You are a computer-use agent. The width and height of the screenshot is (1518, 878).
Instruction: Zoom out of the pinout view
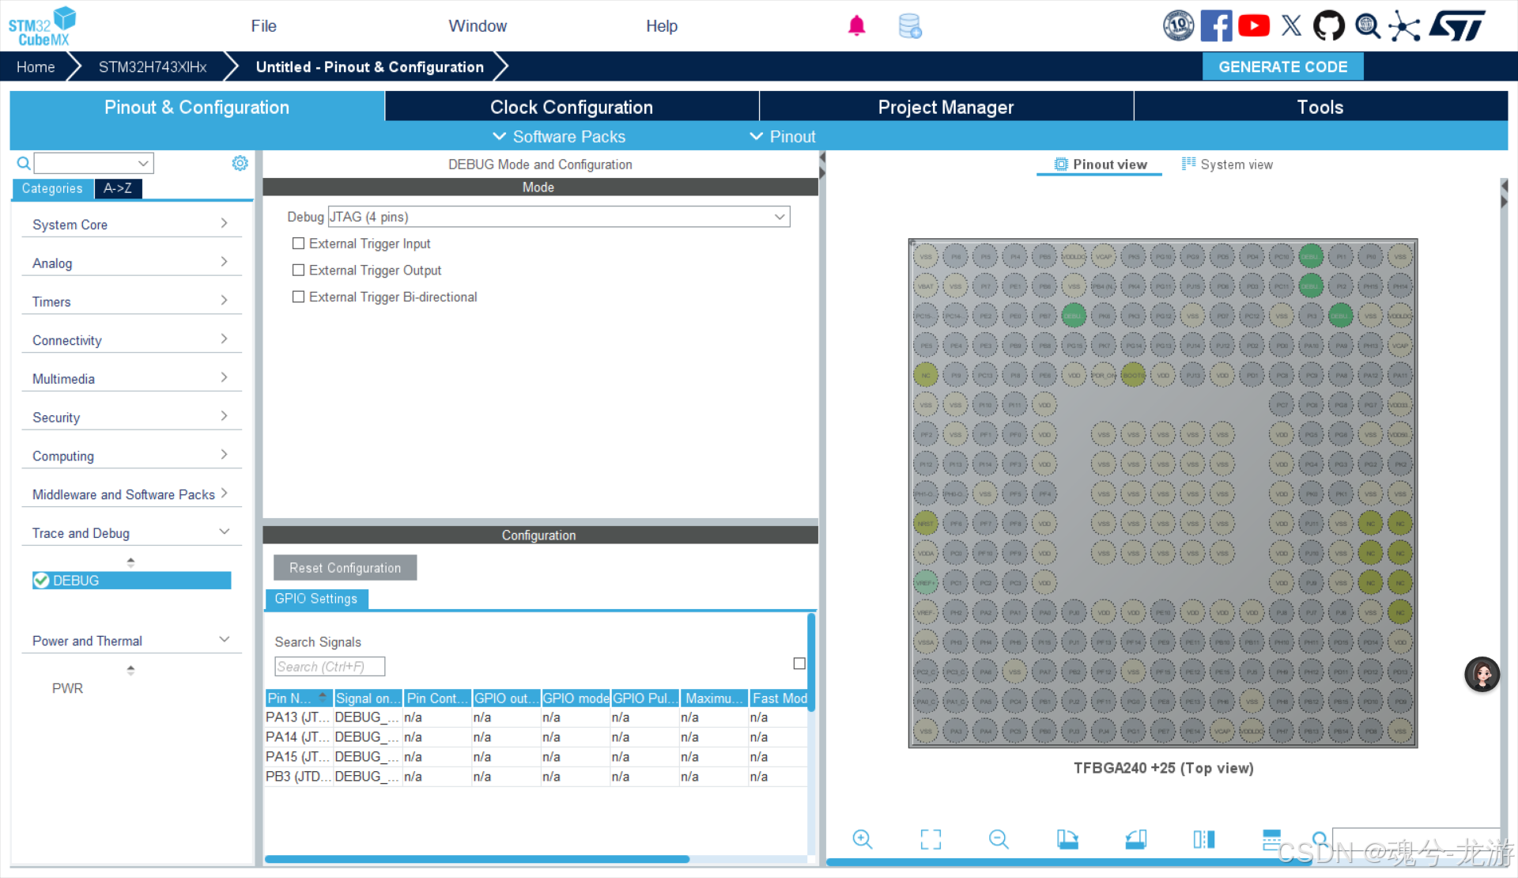click(x=999, y=839)
